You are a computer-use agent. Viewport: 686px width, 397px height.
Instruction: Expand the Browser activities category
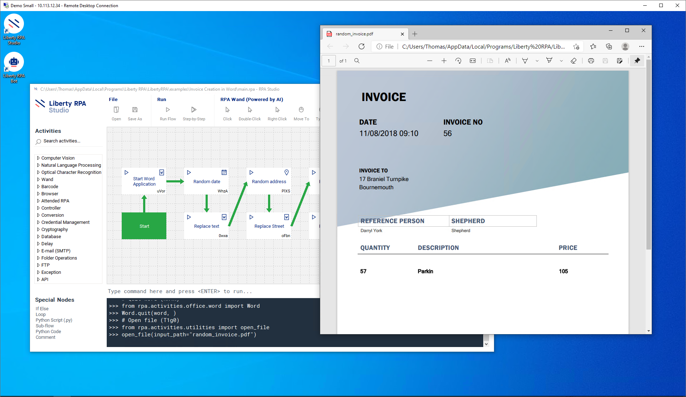click(38, 194)
